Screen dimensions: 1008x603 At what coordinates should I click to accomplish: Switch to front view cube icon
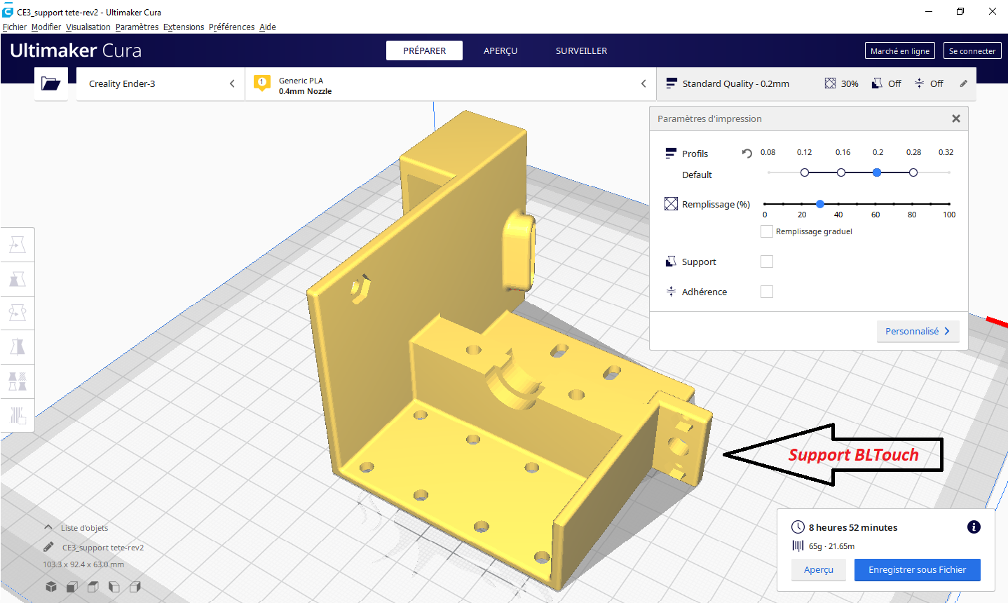[71, 587]
